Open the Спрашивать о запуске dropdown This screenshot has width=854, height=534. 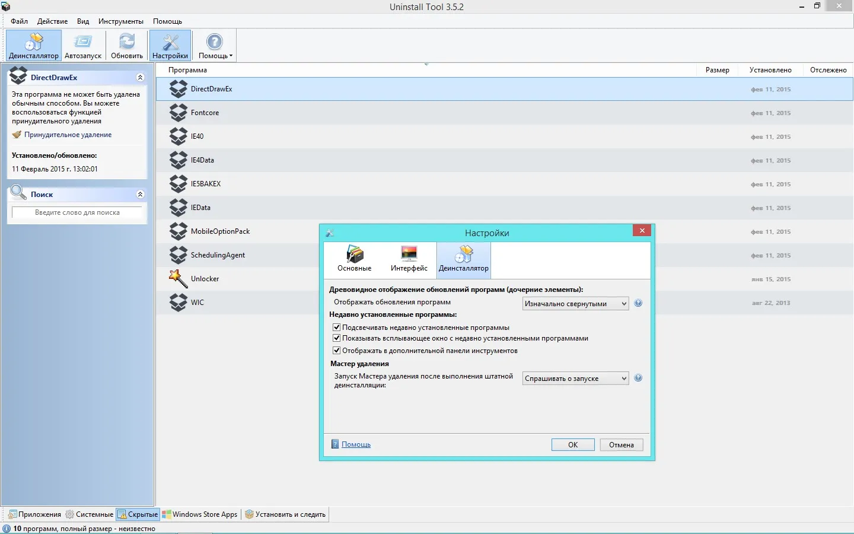575,379
